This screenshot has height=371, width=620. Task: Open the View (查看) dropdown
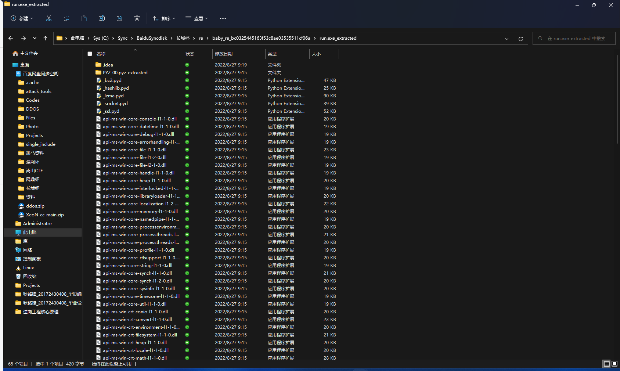click(197, 18)
